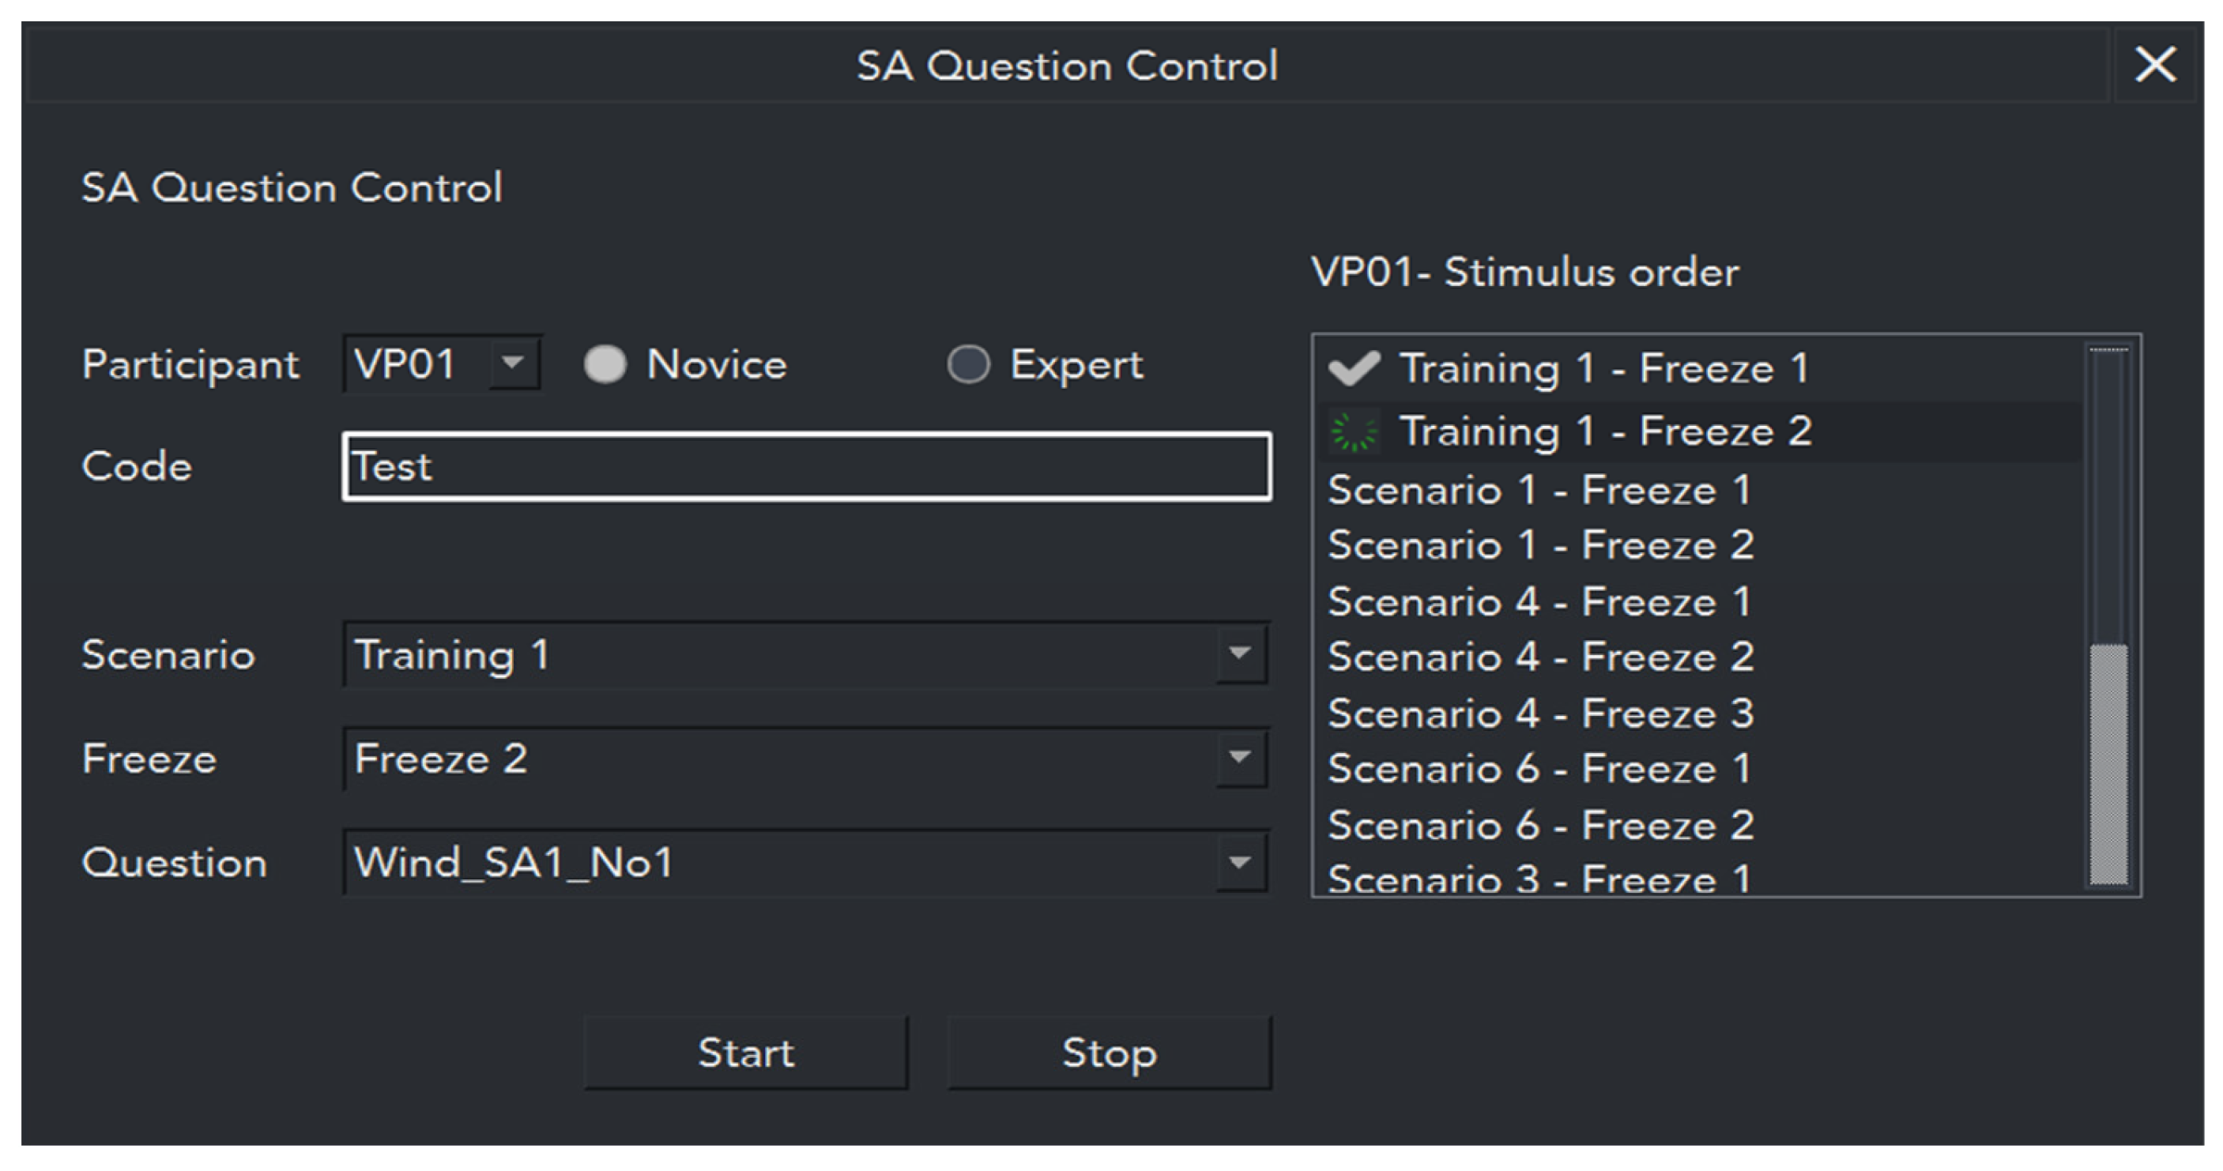Select the Novice radio button
The height and width of the screenshot is (1171, 2223).
pyautogui.click(x=605, y=364)
